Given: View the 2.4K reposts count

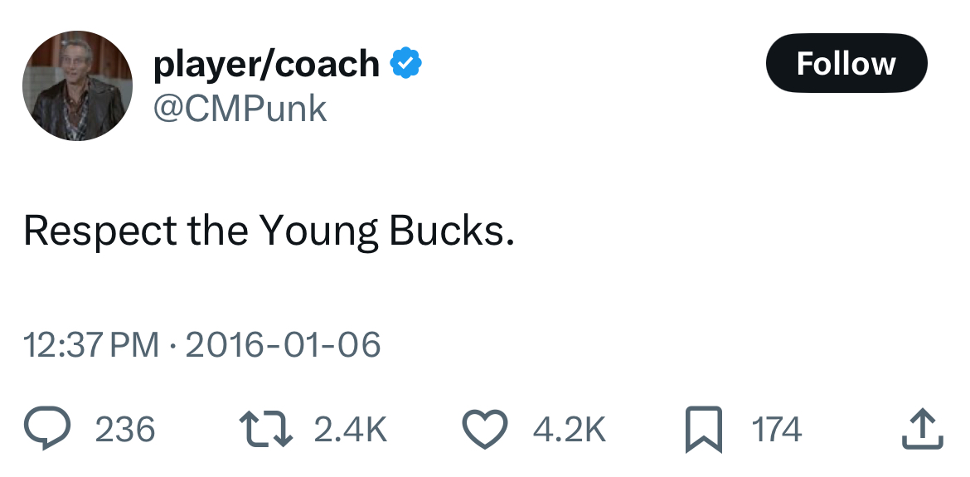Looking at the screenshot, I should coord(351,430).
